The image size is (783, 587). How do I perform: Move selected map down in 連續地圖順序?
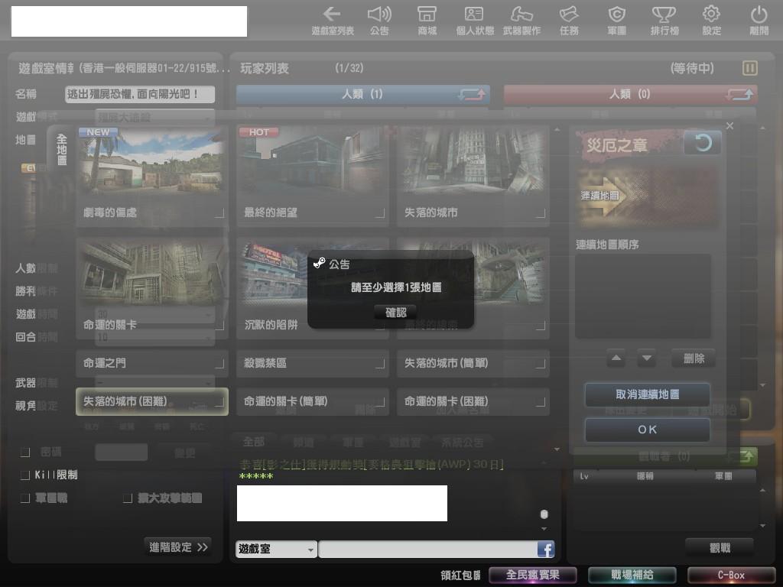(647, 358)
